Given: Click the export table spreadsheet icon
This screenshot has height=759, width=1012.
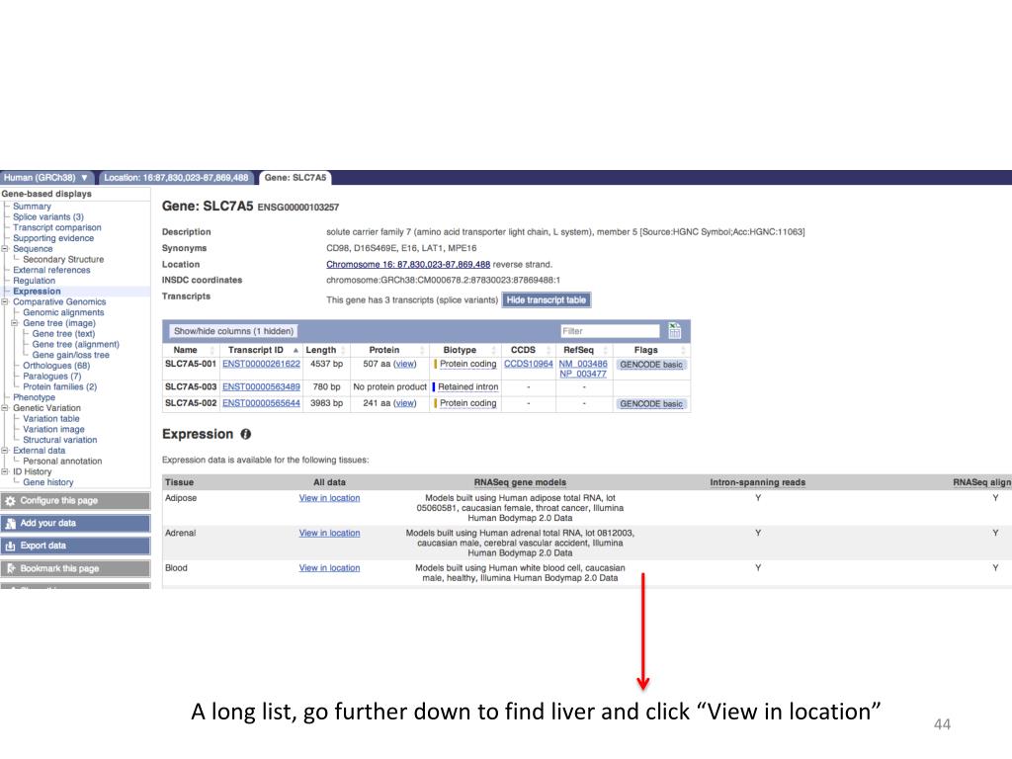Looking at the screenshot, I should (675, 331).
